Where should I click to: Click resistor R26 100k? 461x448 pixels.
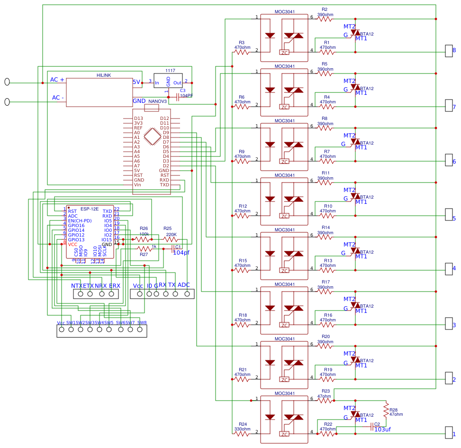(144, 239)
